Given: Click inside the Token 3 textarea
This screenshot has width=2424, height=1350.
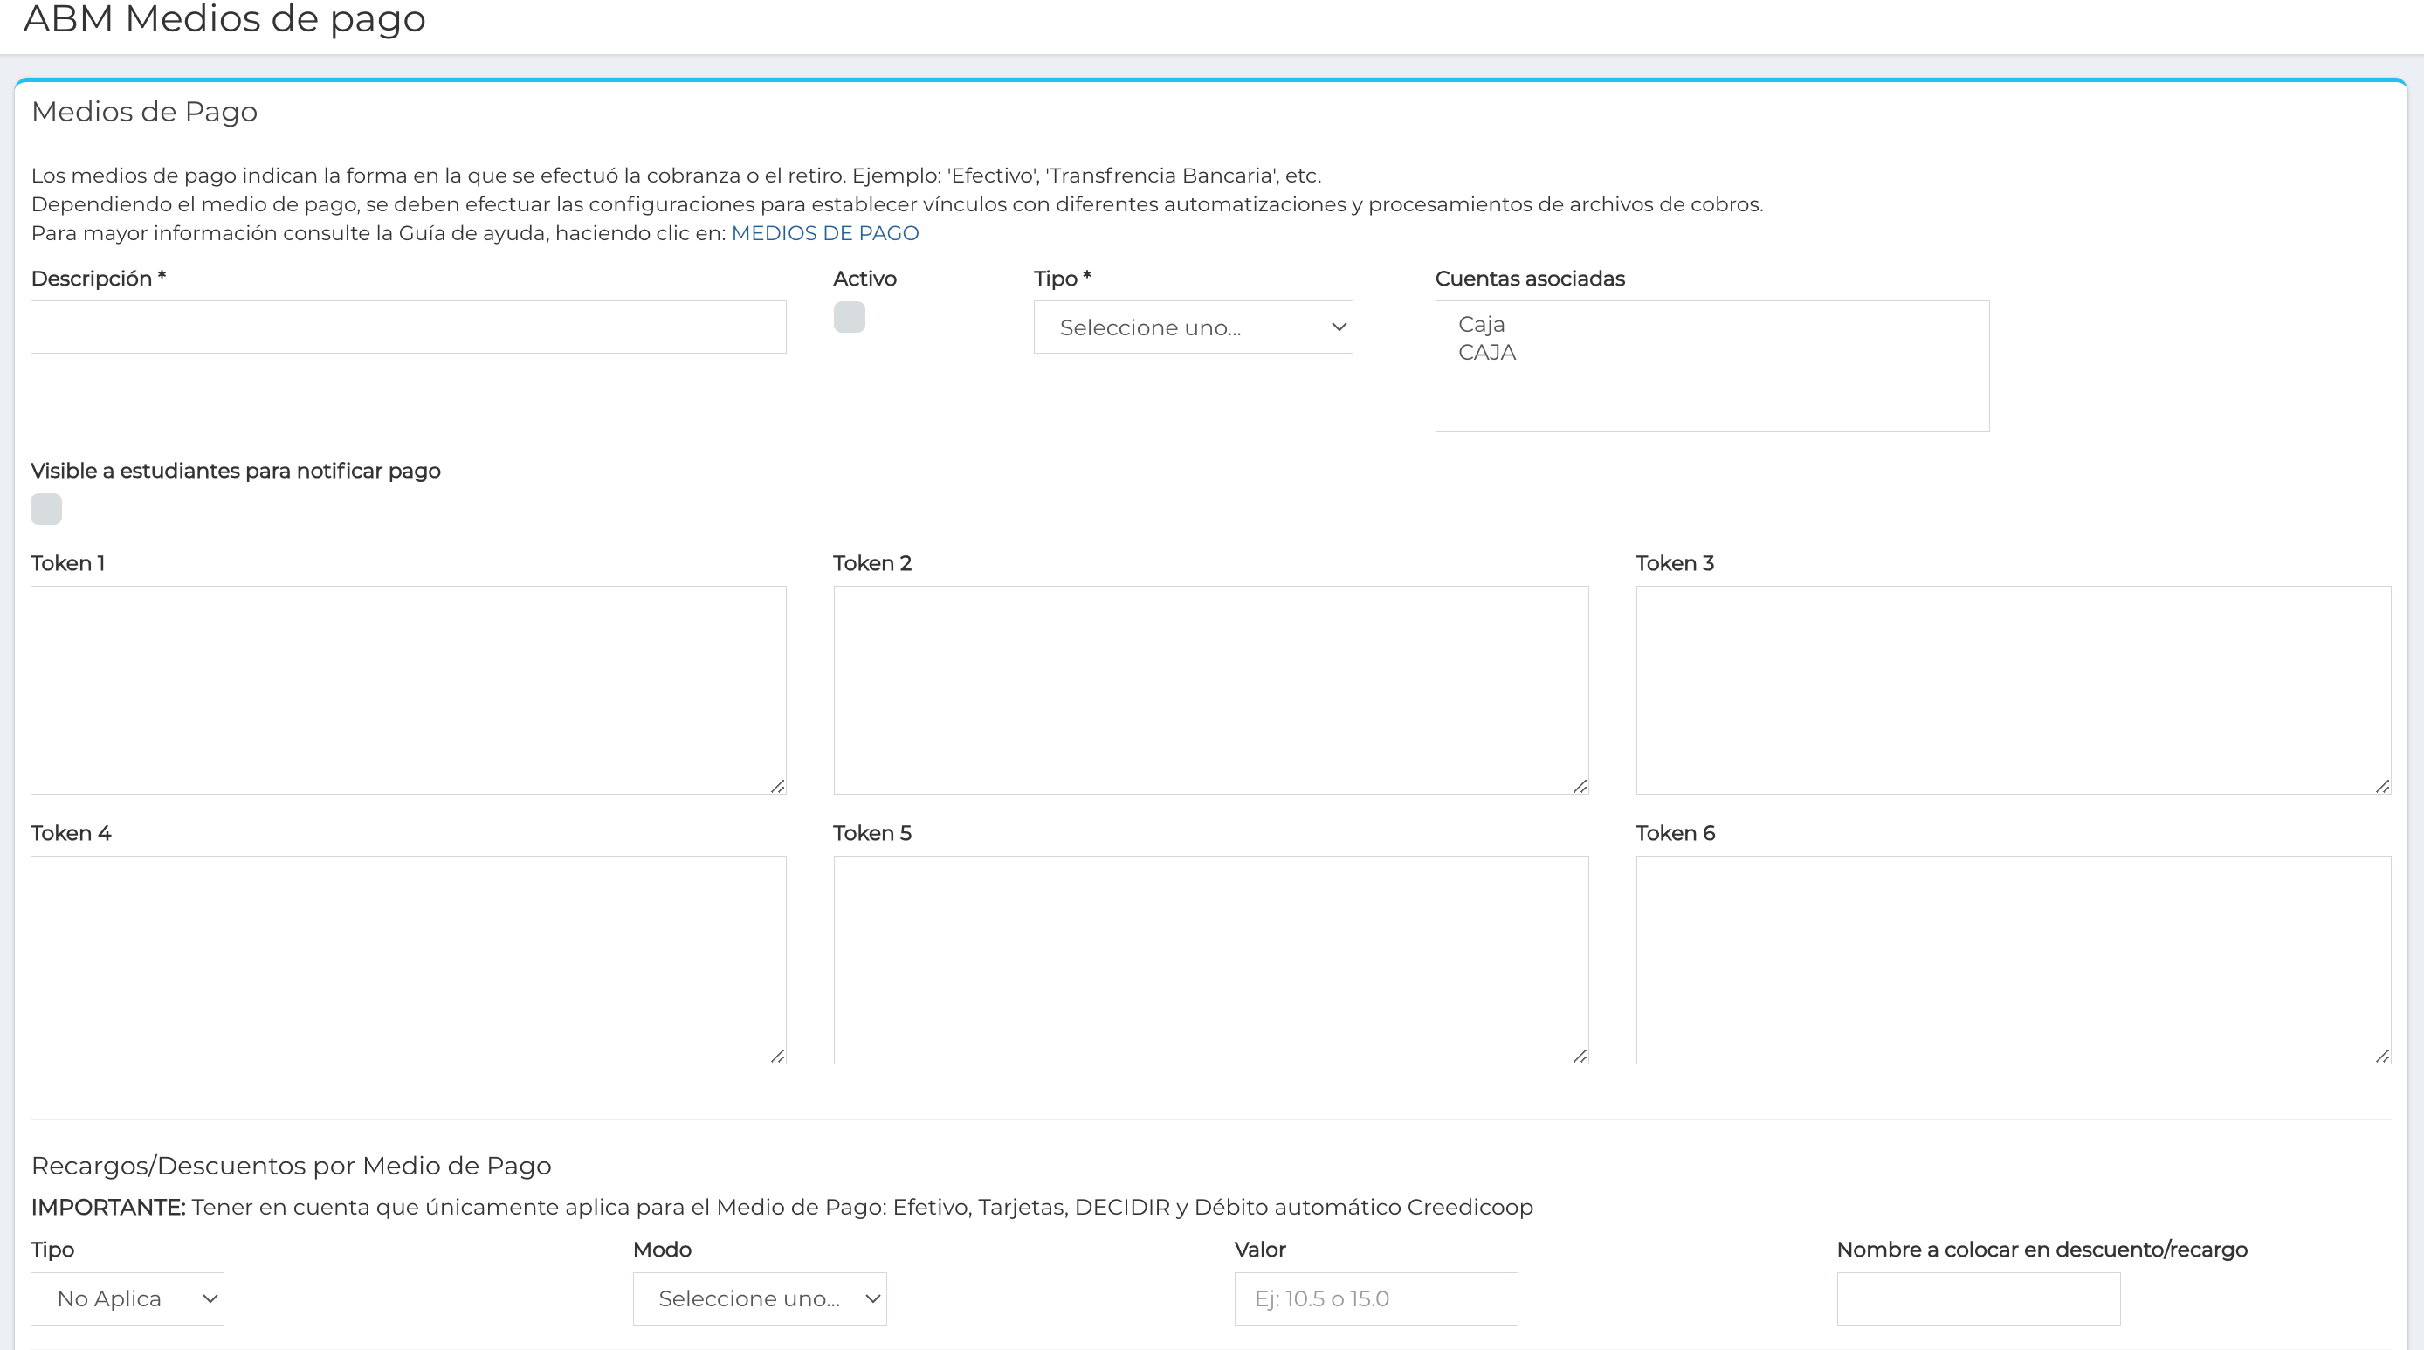Looking at the screenshot, I should (2013, 690).
